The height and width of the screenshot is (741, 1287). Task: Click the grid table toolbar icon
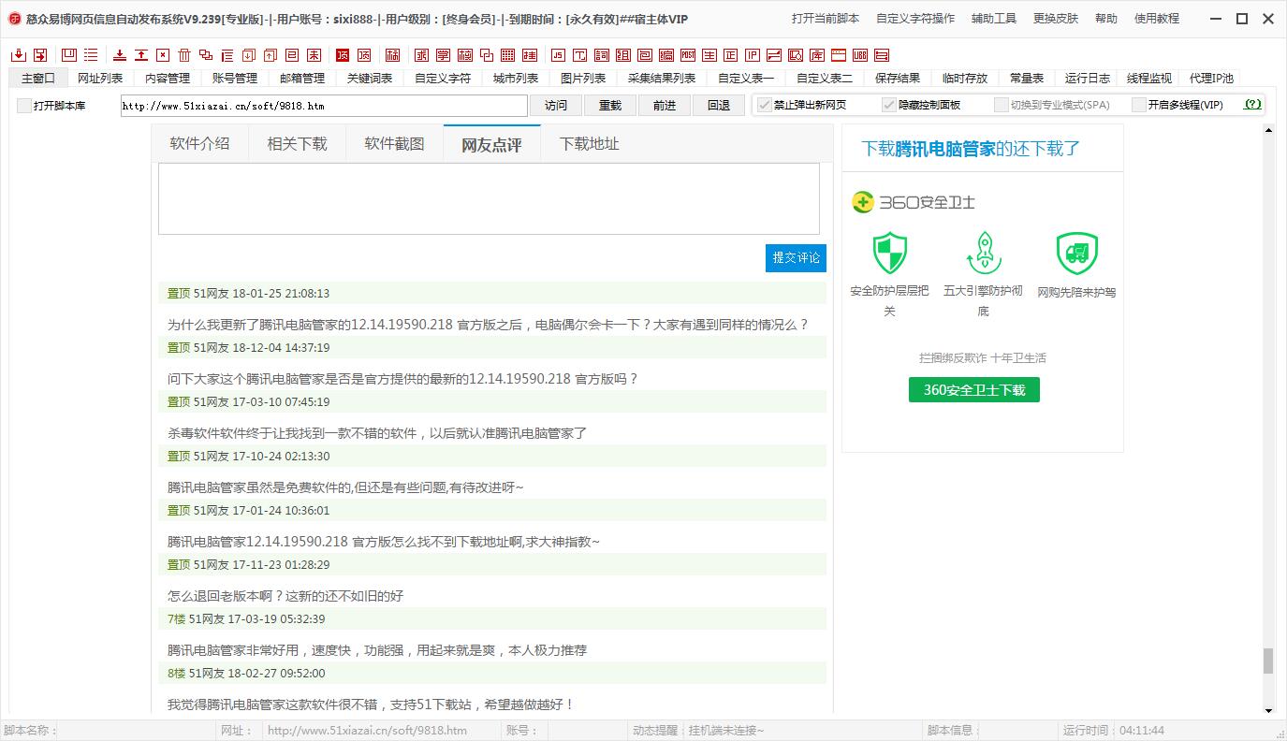[x=507, y=55]
